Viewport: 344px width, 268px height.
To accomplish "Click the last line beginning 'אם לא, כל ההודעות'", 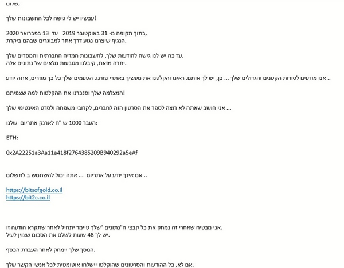I will click(x=100, y=265).
